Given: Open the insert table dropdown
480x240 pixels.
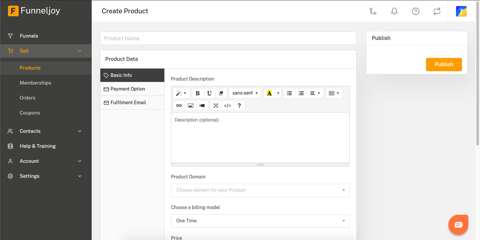Looking at the screenshot, I should (x=334, y=93).
